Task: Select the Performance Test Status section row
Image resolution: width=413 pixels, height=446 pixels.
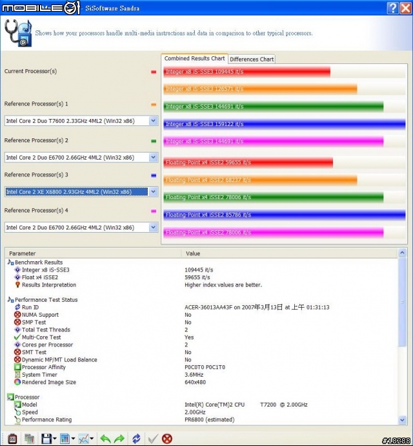Action: [x=202, y=300]
